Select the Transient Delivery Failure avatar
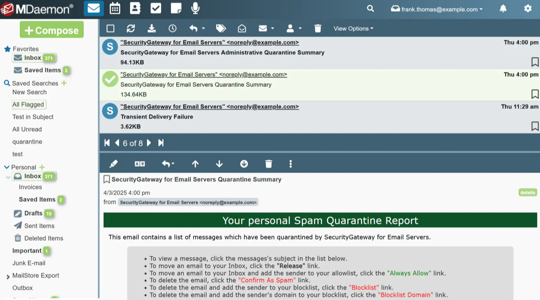 tap(110, 111)
